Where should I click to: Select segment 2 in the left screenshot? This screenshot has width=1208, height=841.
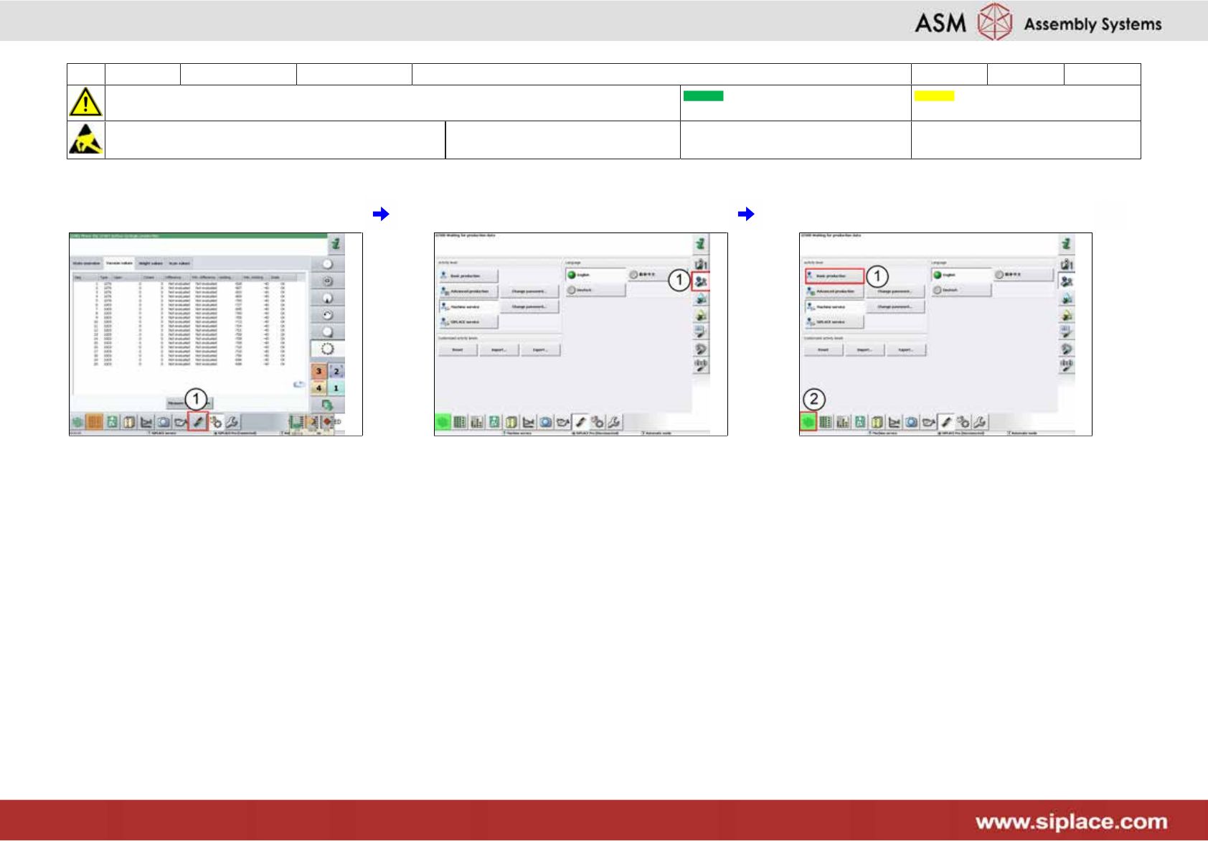pos(336,371)
